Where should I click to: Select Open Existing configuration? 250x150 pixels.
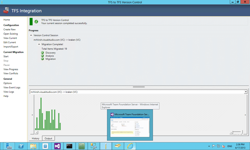pyautogui.click(x=11, y=34)
